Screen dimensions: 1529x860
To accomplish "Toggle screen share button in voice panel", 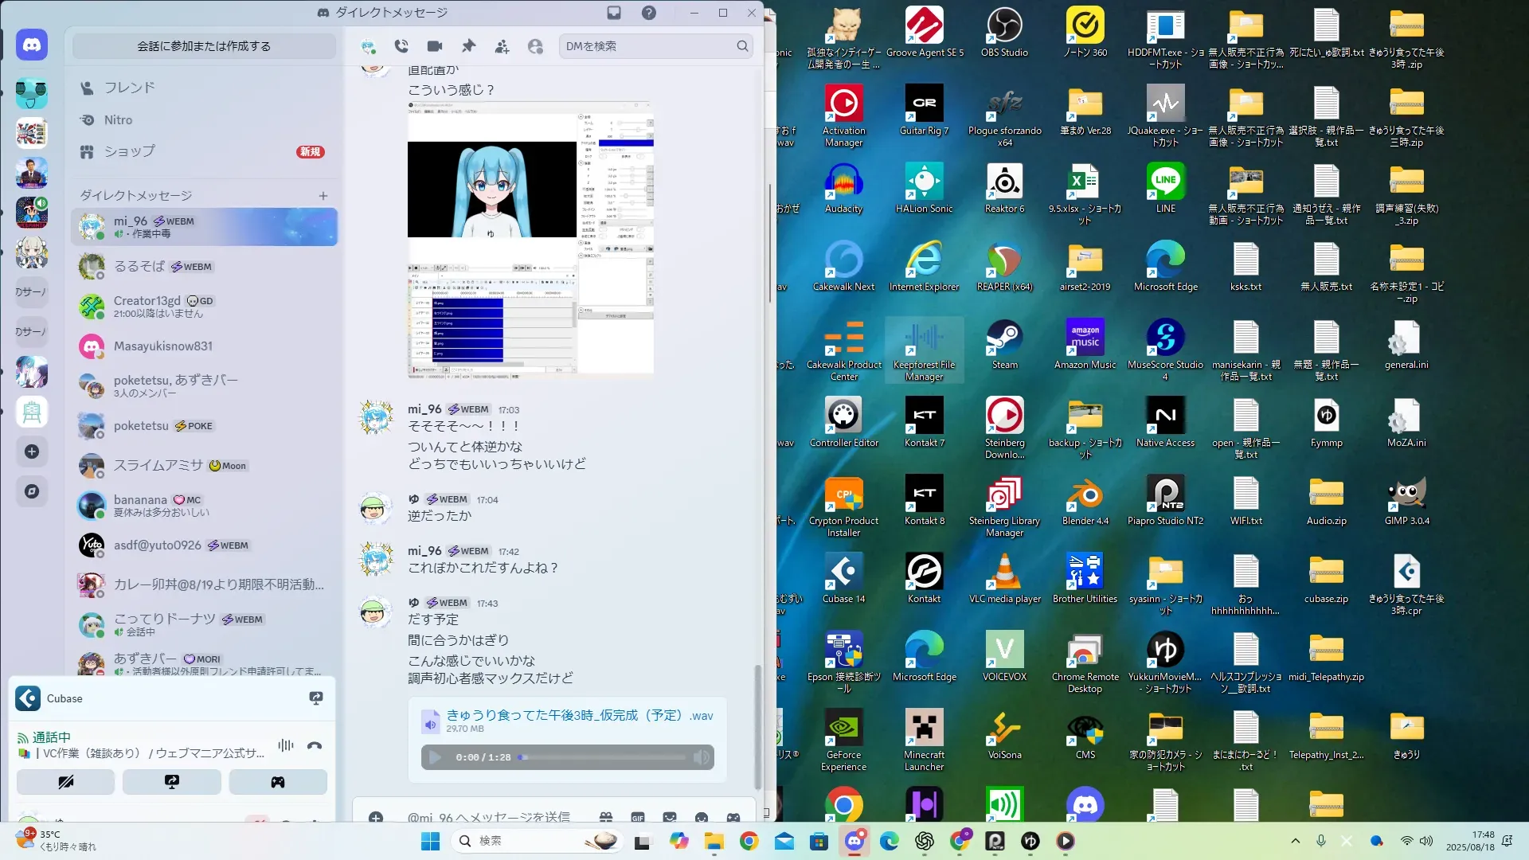I will coord(172,782).
